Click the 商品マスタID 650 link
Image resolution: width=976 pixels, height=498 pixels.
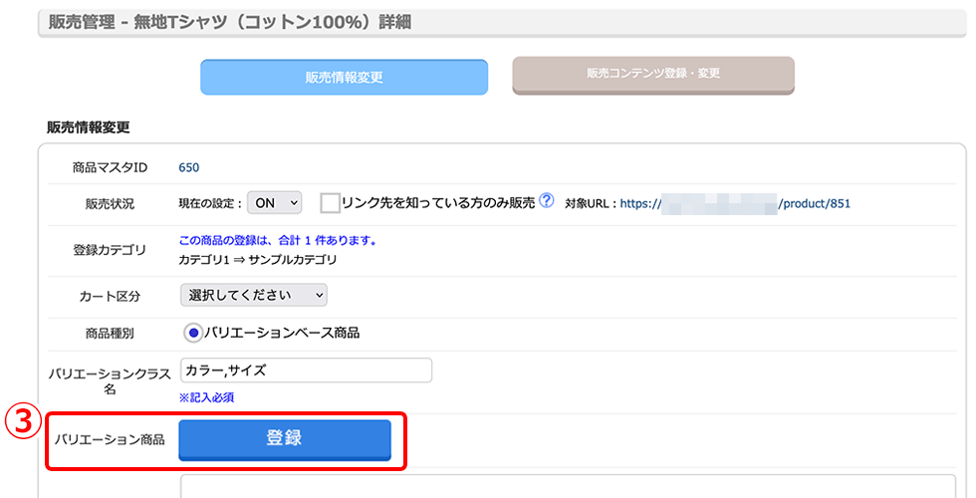pyautogui.click(x=188, y=167)
